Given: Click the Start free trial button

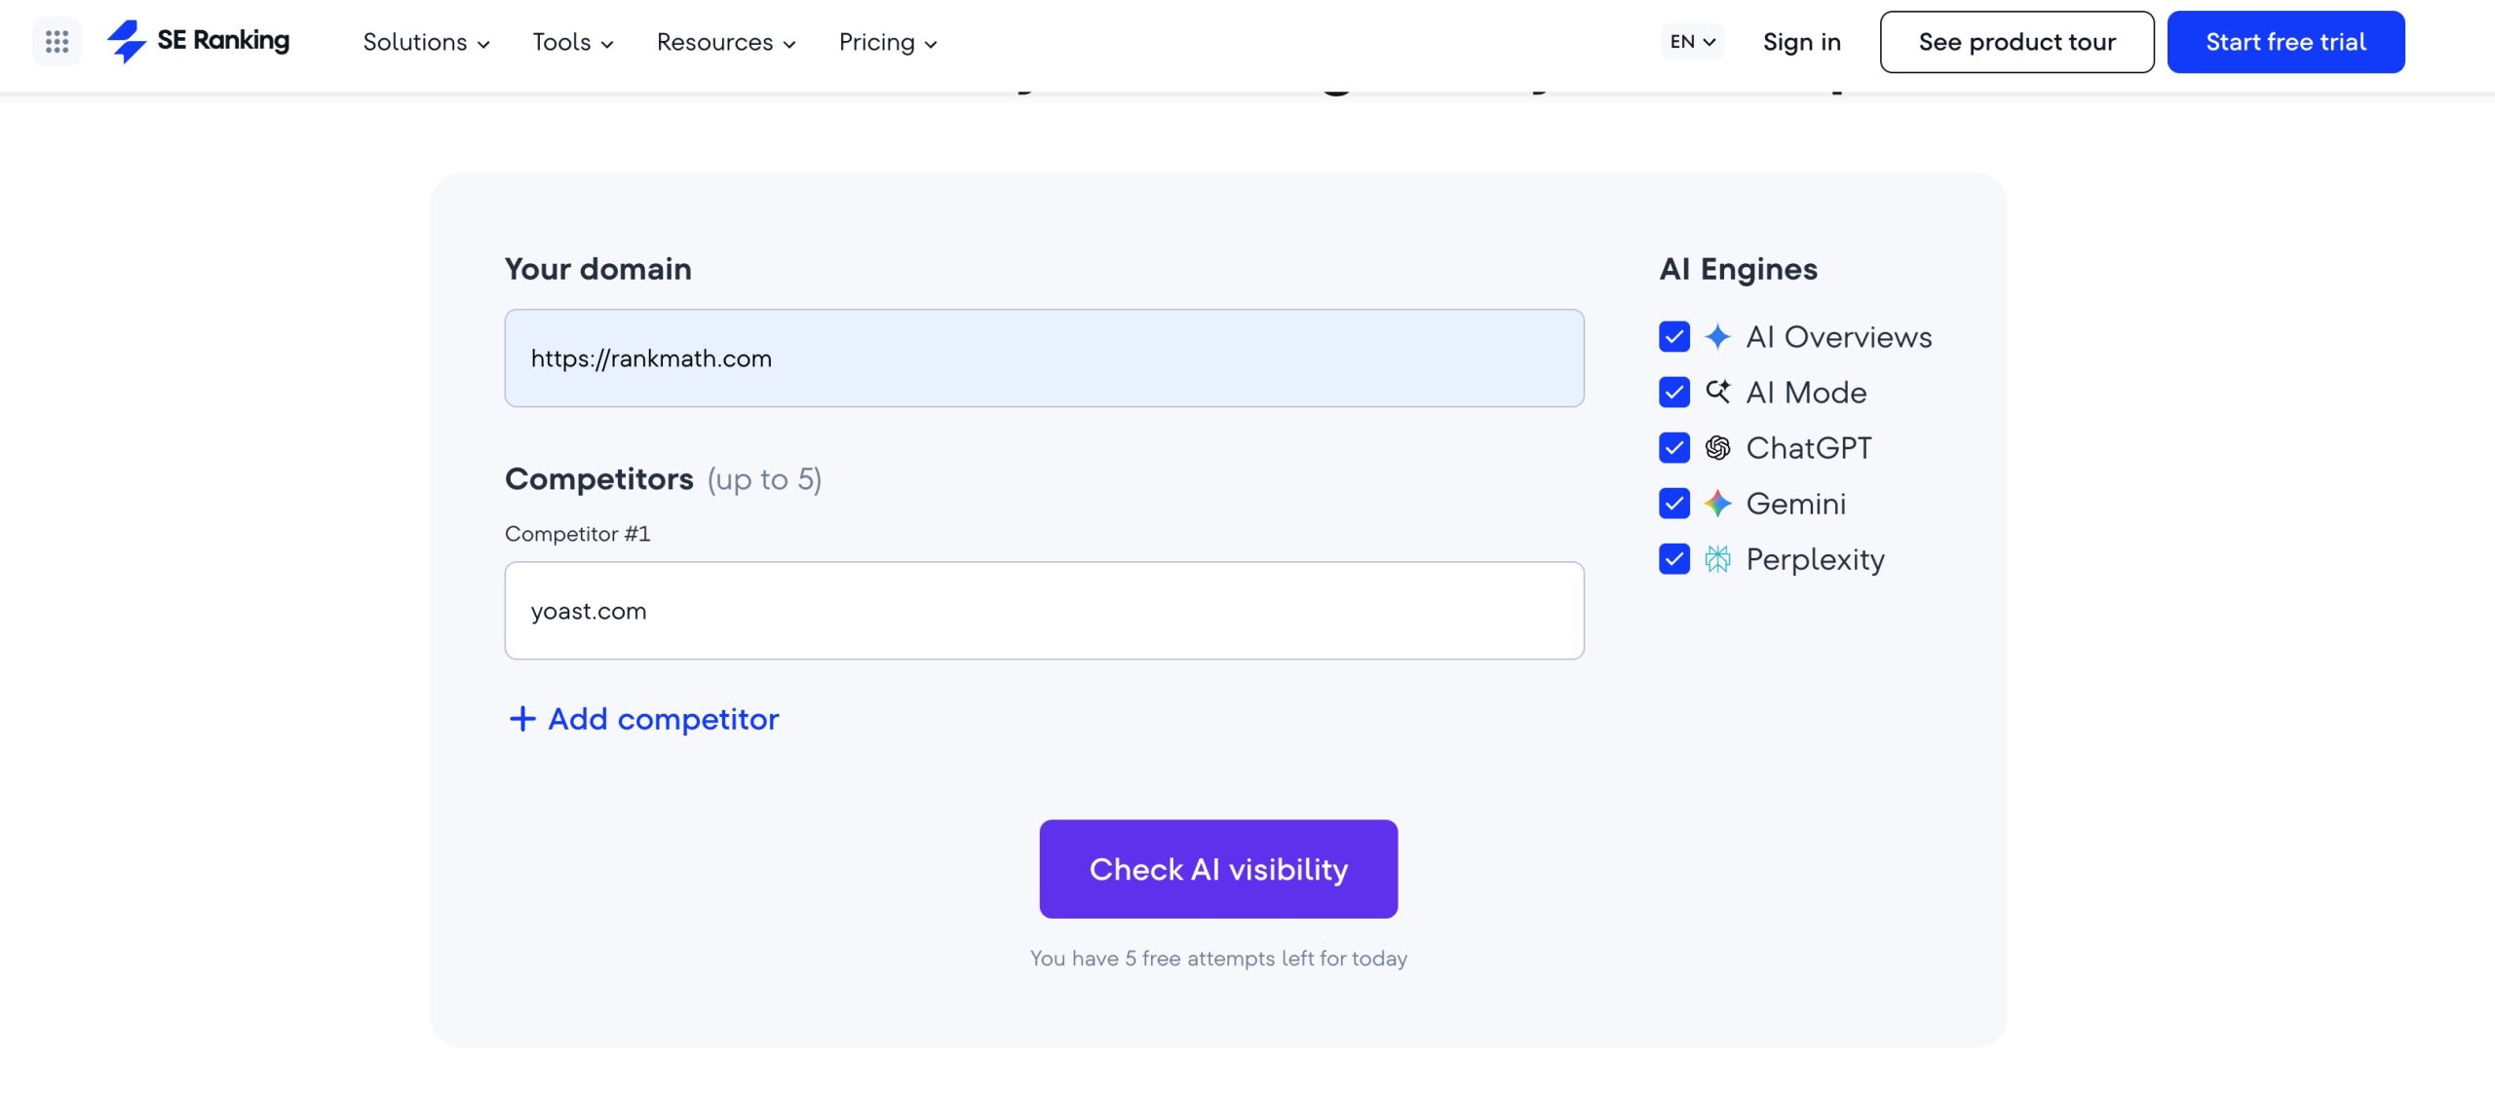Looking at the screenshot, I should (2285, 42).
